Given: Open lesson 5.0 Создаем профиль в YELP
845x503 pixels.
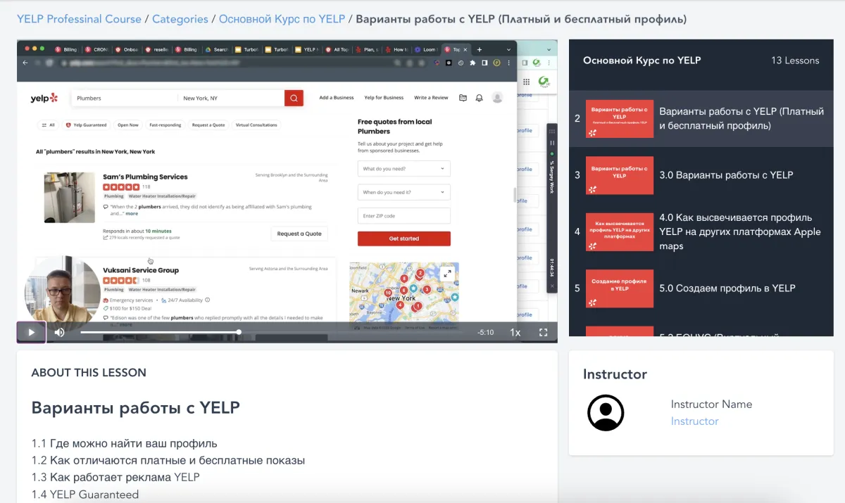Looking at the screenshot, I should point(727,288).
